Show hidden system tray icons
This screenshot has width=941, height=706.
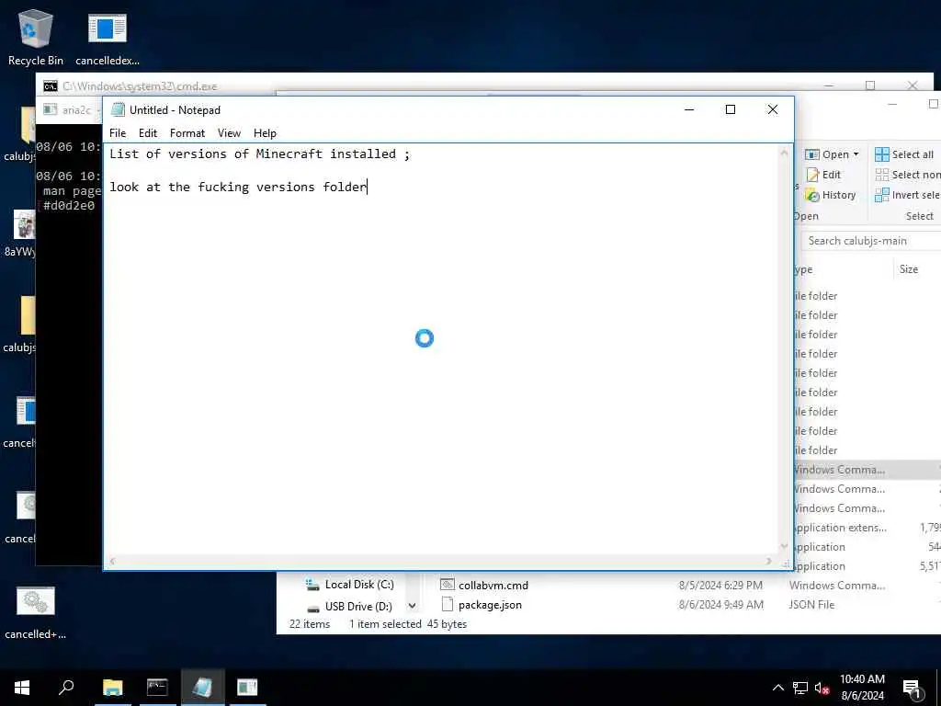tap(777, 688)
